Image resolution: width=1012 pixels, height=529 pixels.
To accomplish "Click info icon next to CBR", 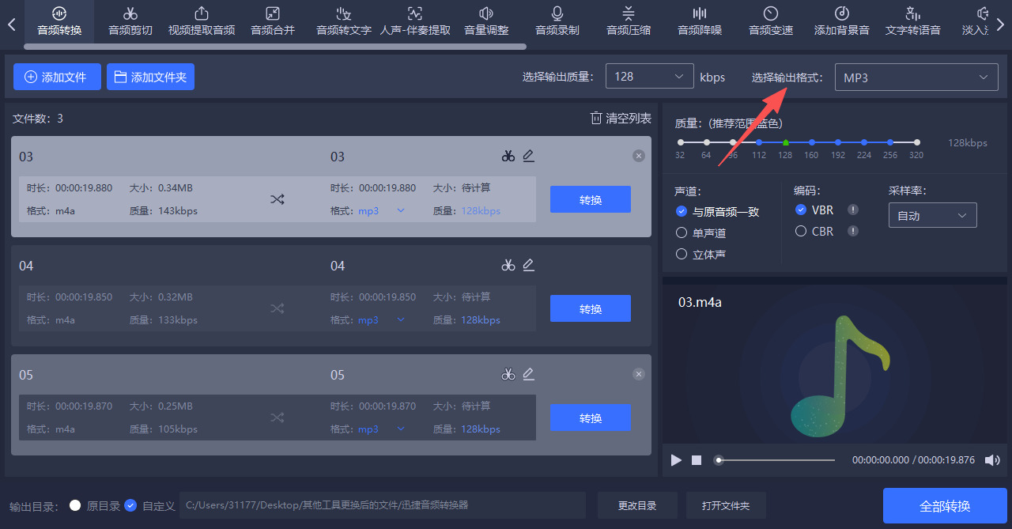I will [x=853, y=231].
